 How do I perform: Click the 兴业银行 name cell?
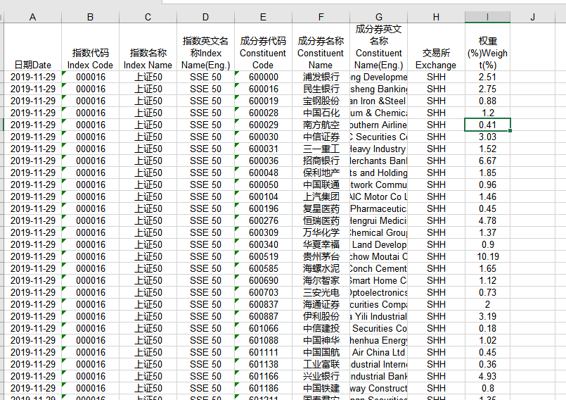click(321, 376)
